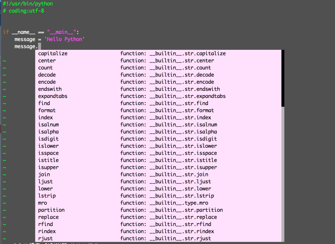Click the completion popup scrollbar thumb
The image size is (335, 244).
(283, 78)
